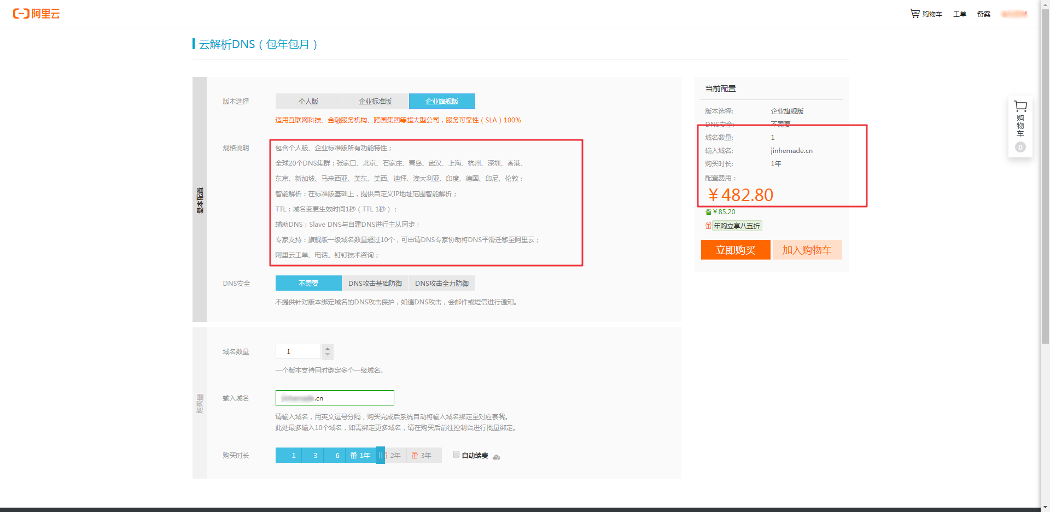This screenshot has height=512, width=1050.
Task: Click the scrollbar down arrow
Action: [x=1045, y=507]
